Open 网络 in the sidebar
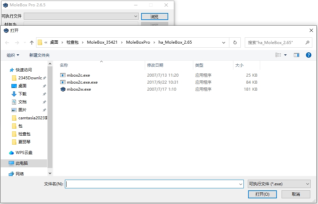Image resolution: width=318 pixels, height=204 pixels. click(x=19, y=174)
